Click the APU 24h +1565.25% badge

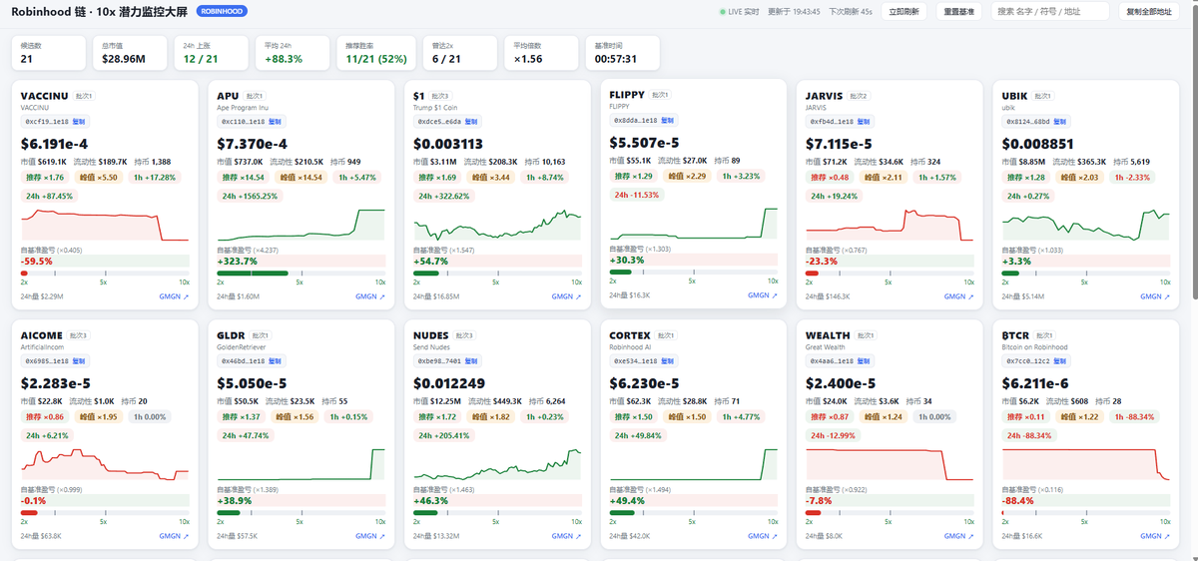click(253, 196)
